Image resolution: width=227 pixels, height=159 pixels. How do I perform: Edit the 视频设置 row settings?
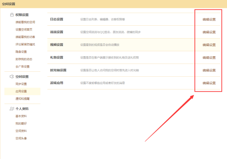(x=209, y=45)
